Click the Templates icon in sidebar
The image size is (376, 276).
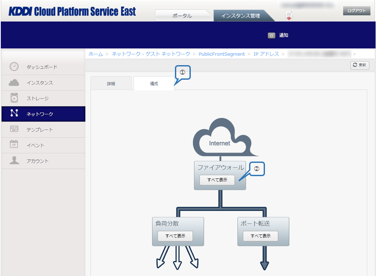[x=14, y=129]
